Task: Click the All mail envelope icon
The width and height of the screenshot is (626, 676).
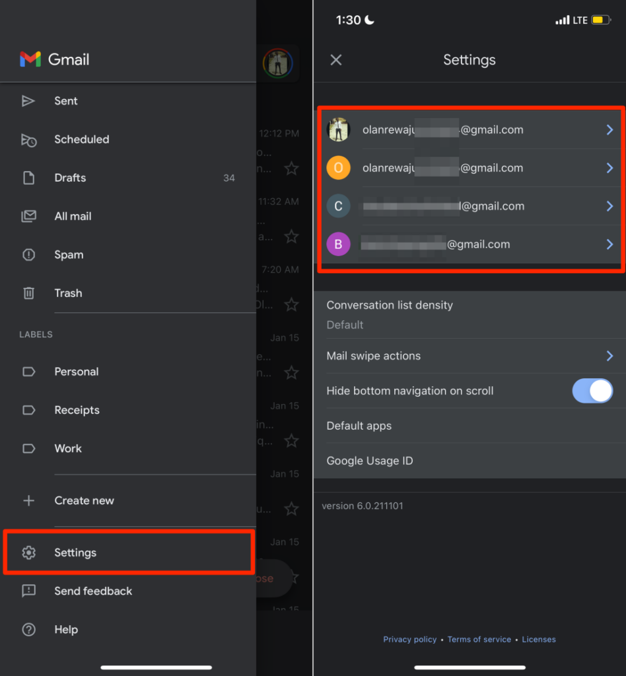Action: (28, 216)
